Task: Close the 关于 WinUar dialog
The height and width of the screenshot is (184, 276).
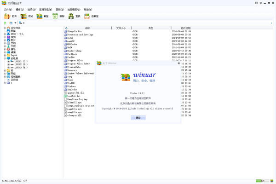Action: click(178, 63)
